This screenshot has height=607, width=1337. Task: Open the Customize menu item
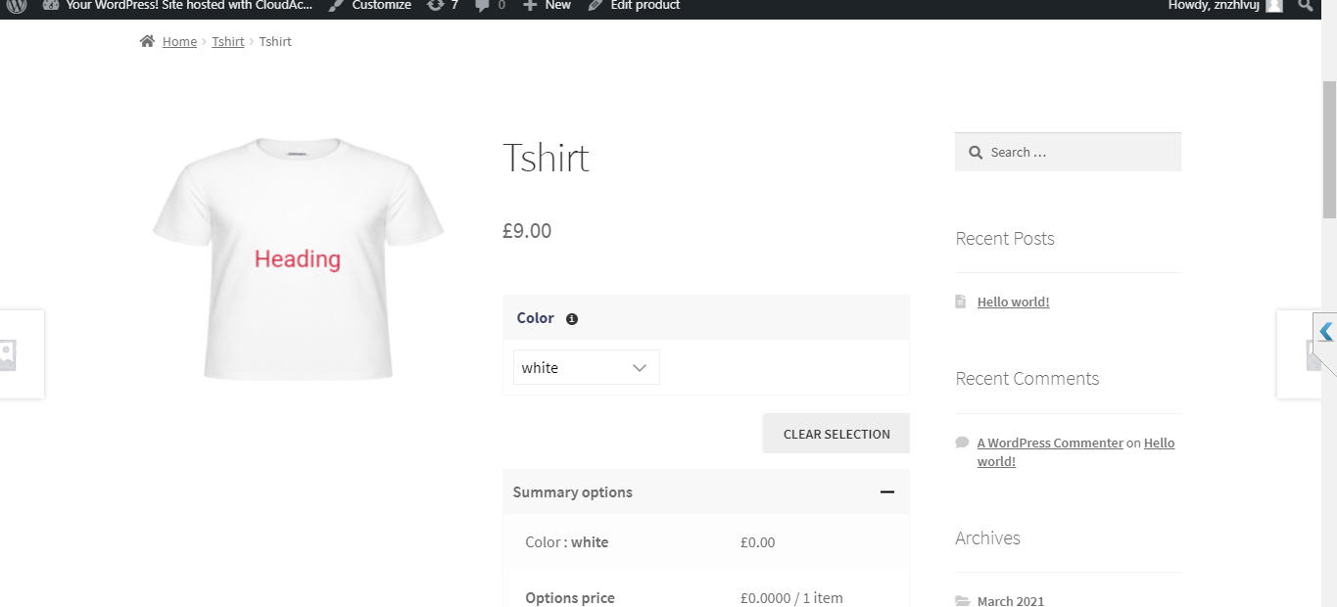coord(370,6)
